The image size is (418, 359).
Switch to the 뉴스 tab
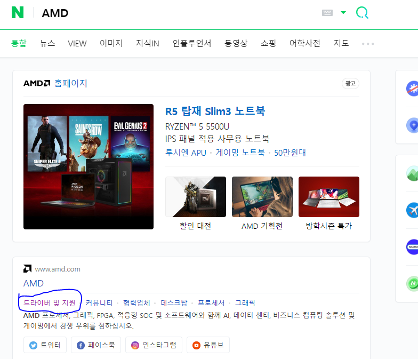pyautogui.click(x=47, y=43)
